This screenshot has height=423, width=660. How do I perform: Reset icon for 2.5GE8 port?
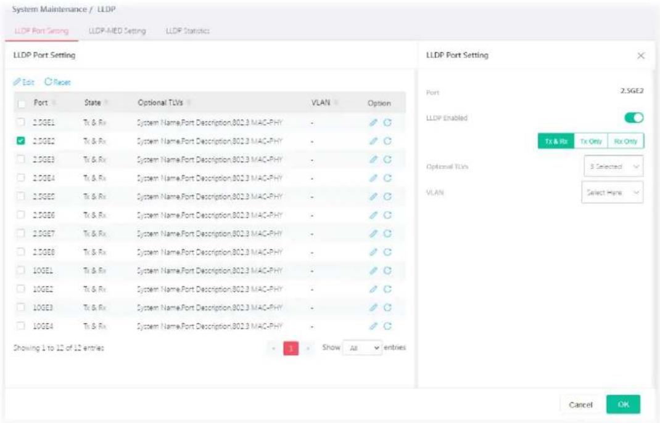pos(387,252)
